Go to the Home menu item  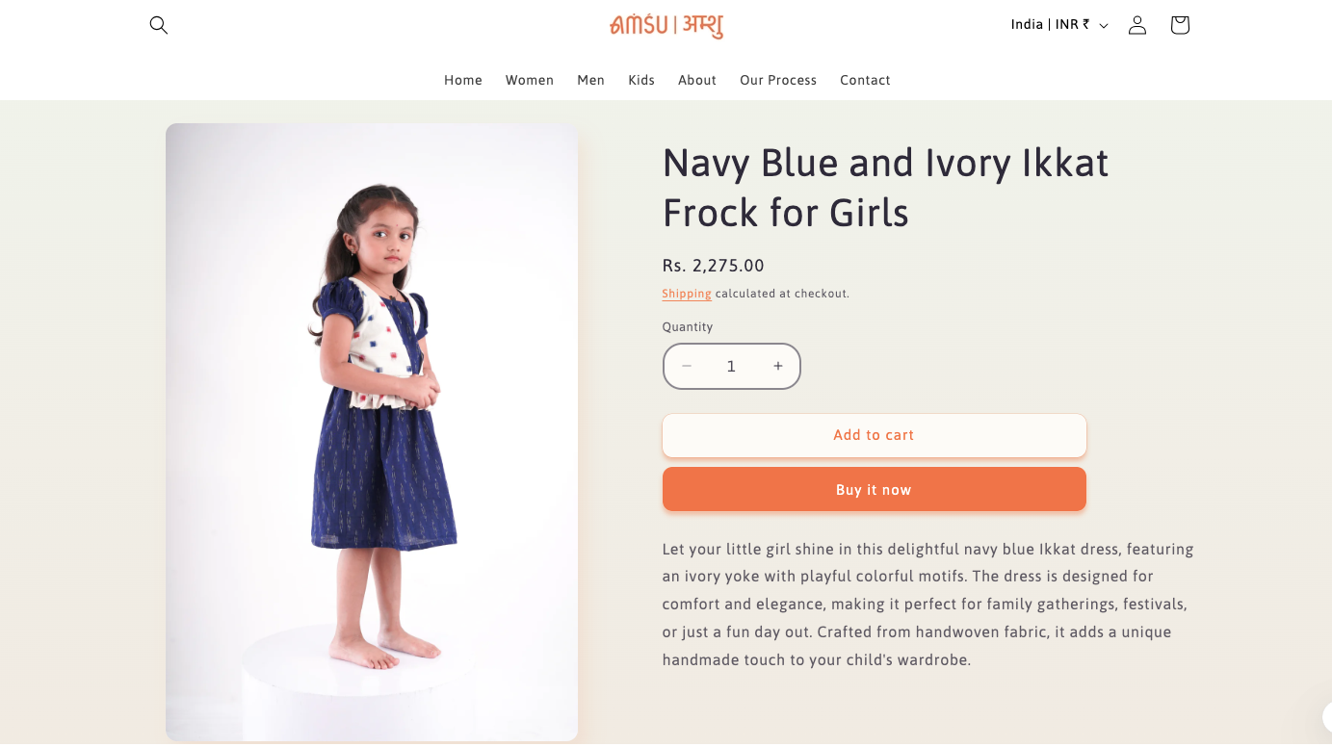[x=463, y=80]
